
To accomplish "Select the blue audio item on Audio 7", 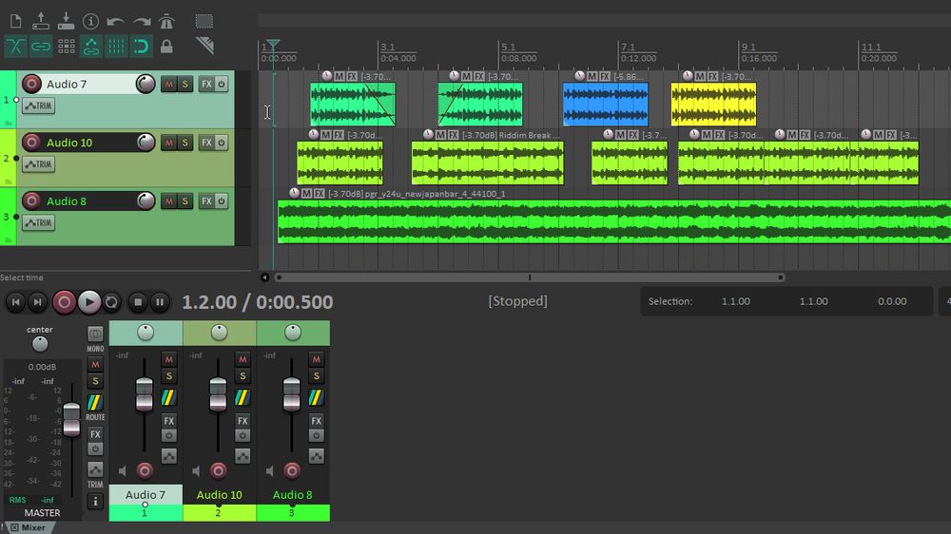I will pos(605,105).
